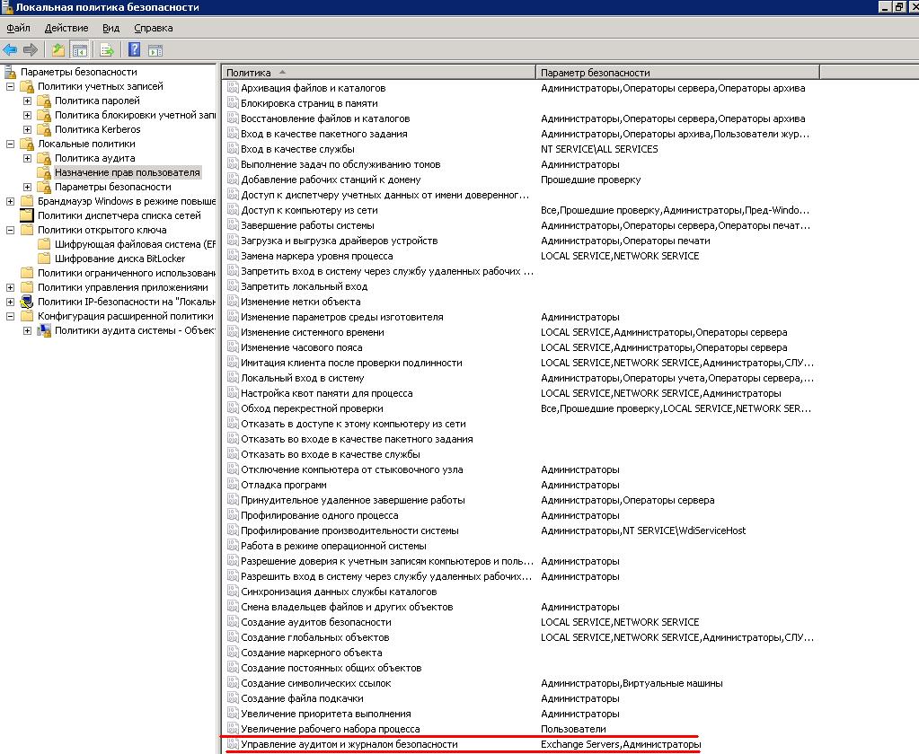Select the policy Смена владельцев файлов и других объектов
Image resolution: width=919 pixels, height=754 pixels.
tap(347, 607)
